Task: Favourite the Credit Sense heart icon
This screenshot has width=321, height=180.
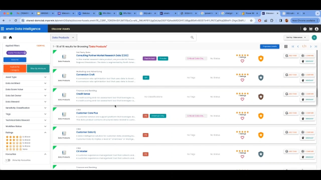Action: 242,99
